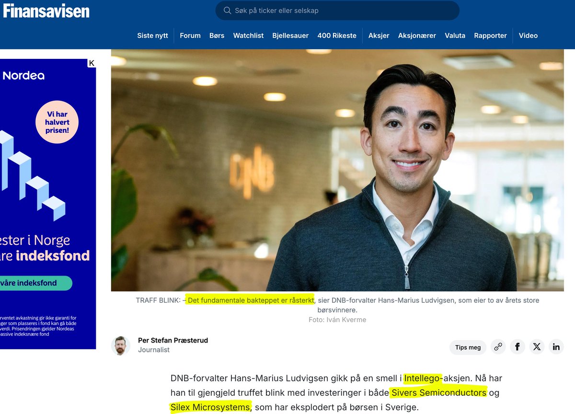Go to the Forum section
Screen dimensions: 575x414
pyautogui.click(x=190, y=35)
